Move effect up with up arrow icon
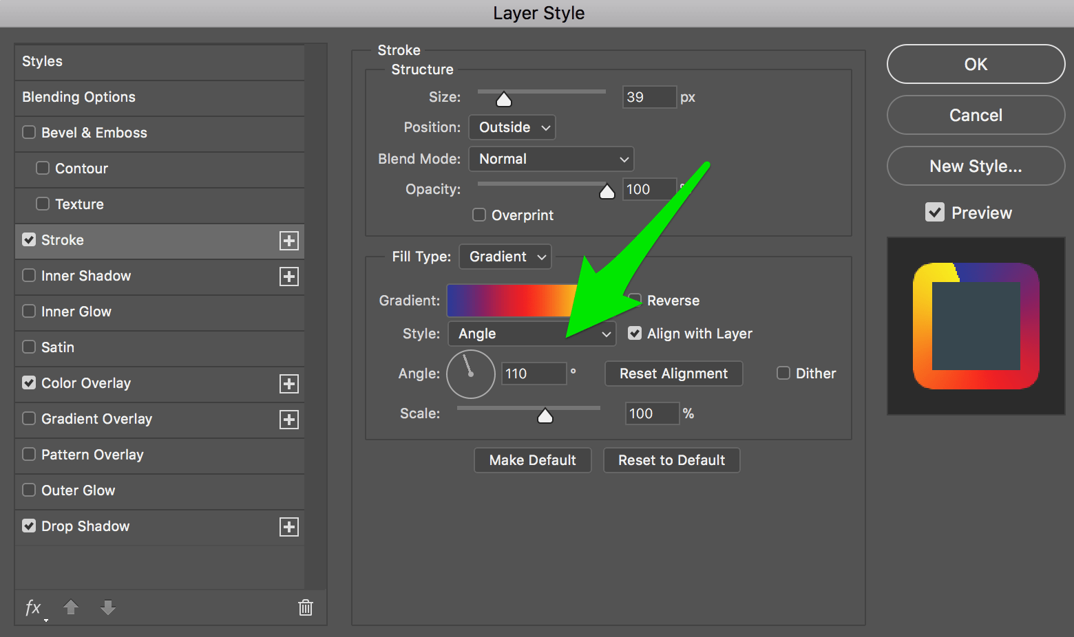 tap(71, 607)
